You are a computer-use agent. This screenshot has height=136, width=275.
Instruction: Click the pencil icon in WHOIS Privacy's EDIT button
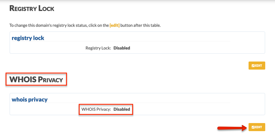click(x=253, y=127)
